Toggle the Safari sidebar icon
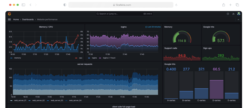Screen dimensions: 248x108 tap(23, 5)
